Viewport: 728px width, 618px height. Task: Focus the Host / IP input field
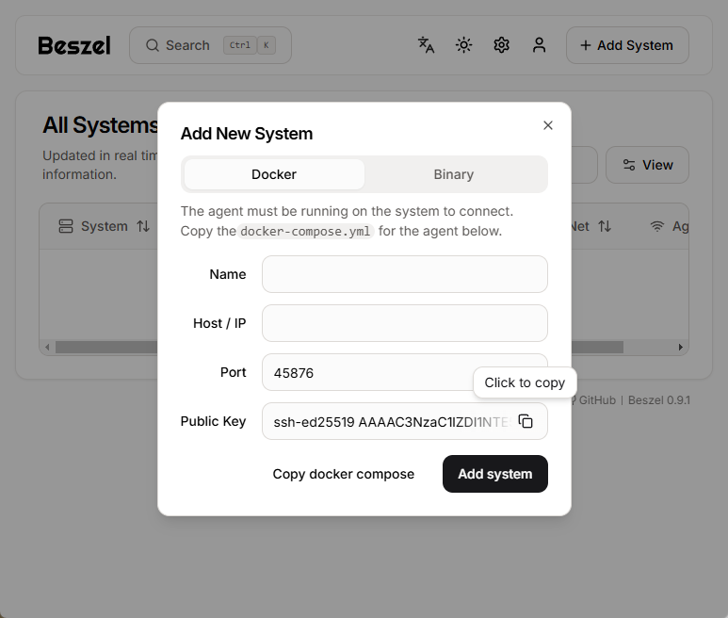405,323
